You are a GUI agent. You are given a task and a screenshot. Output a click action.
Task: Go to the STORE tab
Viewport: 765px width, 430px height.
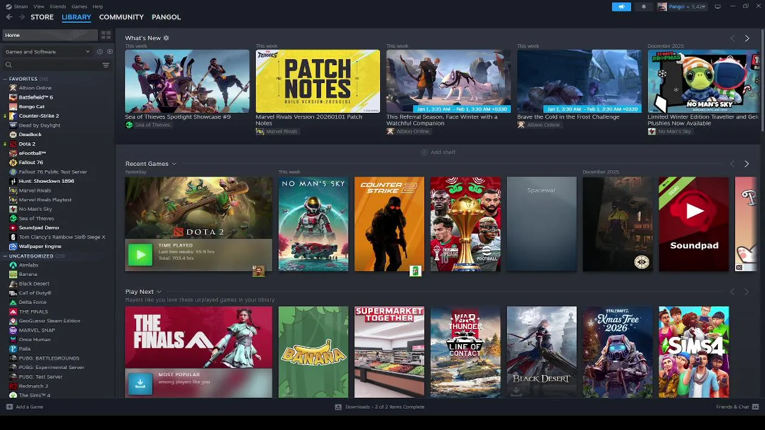coord(42,17)
